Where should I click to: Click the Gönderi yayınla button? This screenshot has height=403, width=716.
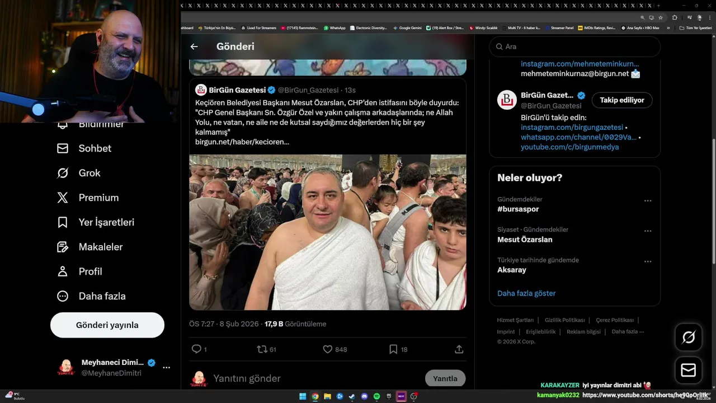pyautogui.click(x=107, y=325)
